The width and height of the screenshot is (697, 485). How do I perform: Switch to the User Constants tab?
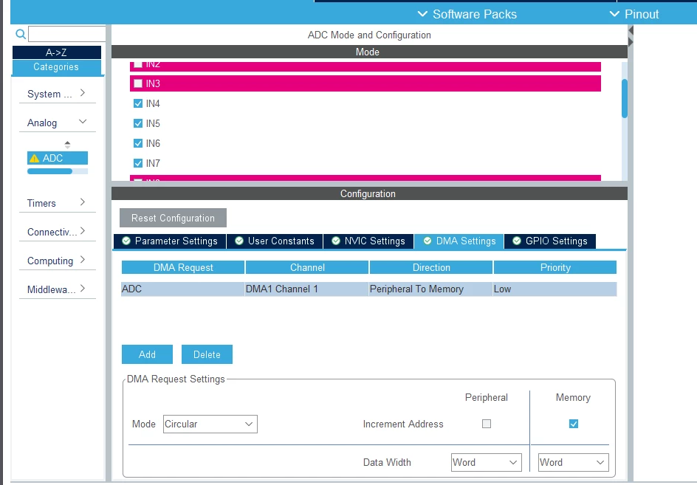(x=275, y=241)
